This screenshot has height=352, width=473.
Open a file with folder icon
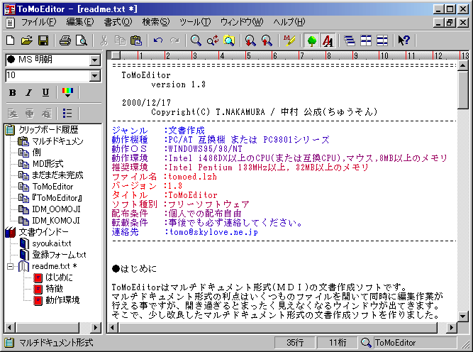pos(26,40)
